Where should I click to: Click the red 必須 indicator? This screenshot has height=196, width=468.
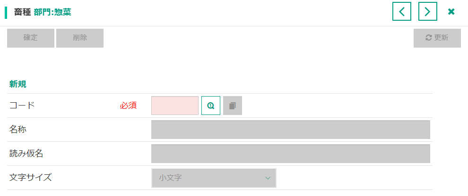tap(128, 106)
